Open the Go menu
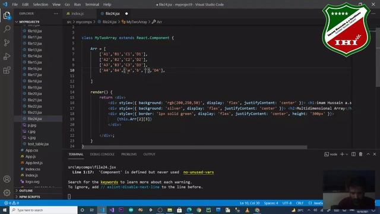The image size is (380, 214). click(67, 4)
